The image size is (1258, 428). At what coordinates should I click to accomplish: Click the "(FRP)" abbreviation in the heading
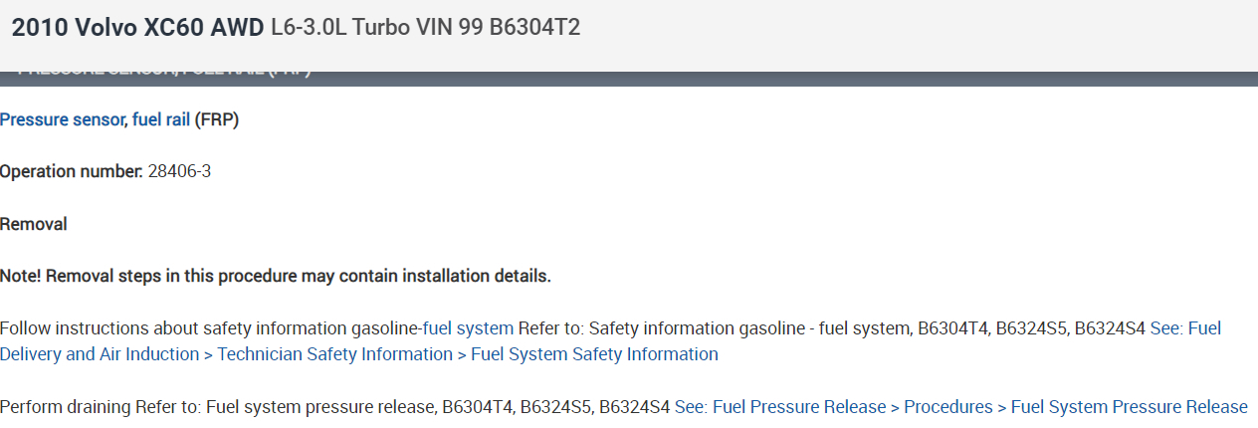217,120
